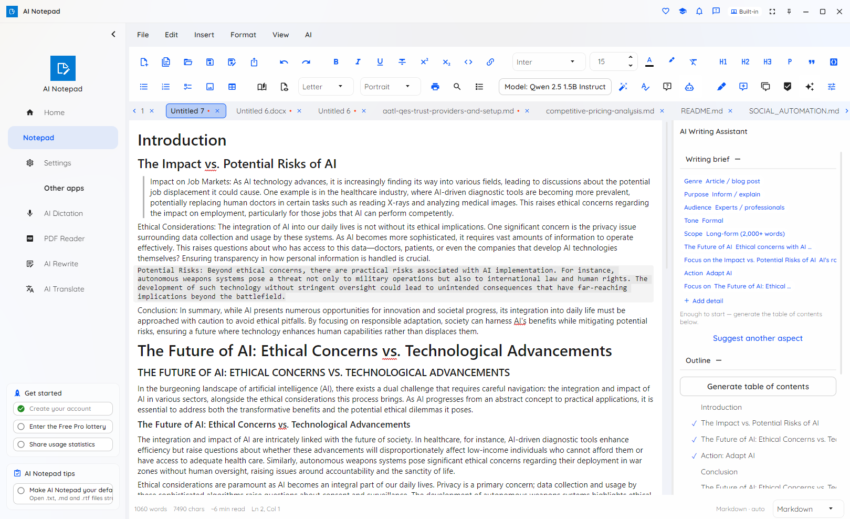This screenshot has height=519, width=850.
Task: Apply Heading 1 style
Action: [723, 62]
